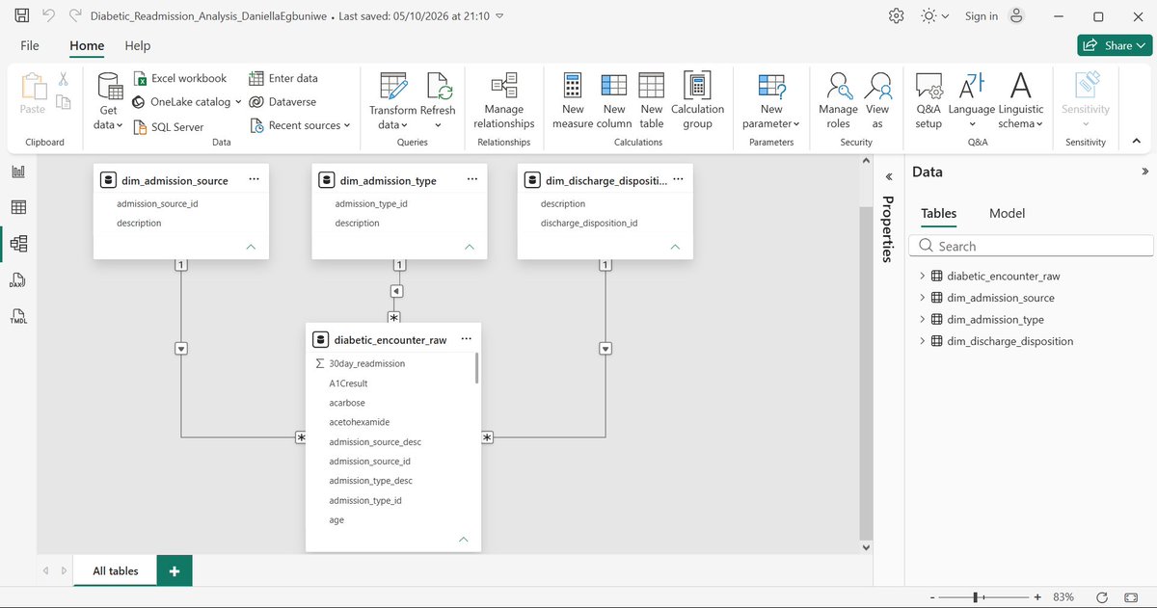Screen dimensions: 1157x608
Task: Open TMDL view in sidebar
Action: pyautogui.click(x=18, y=316)
